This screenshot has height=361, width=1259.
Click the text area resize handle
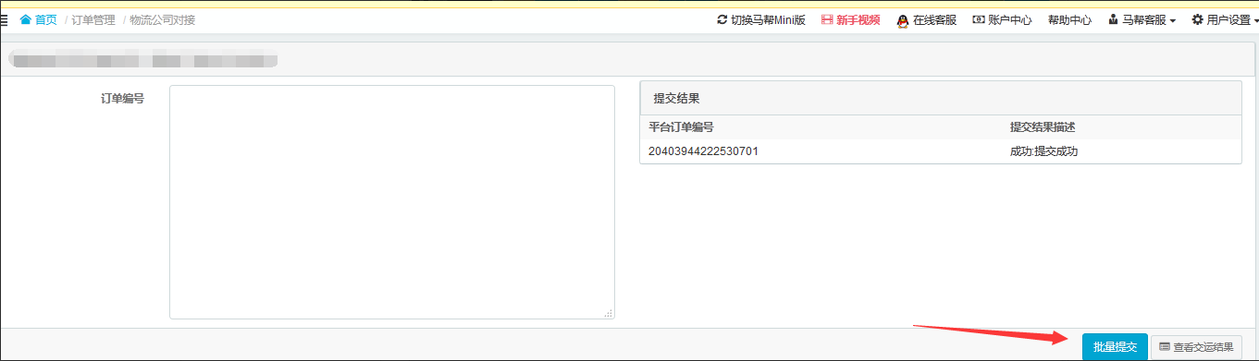608,313
